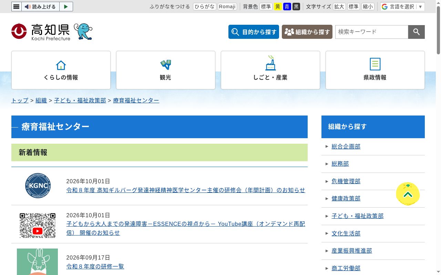
Task: Open 観光 sightseeing icon tile
Action: click(x=166, y=70)
